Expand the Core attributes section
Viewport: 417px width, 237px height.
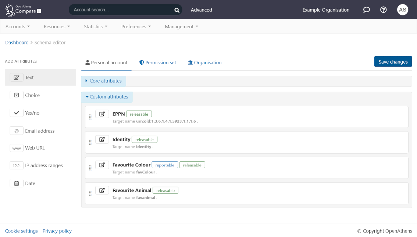(x=104, y=81)
